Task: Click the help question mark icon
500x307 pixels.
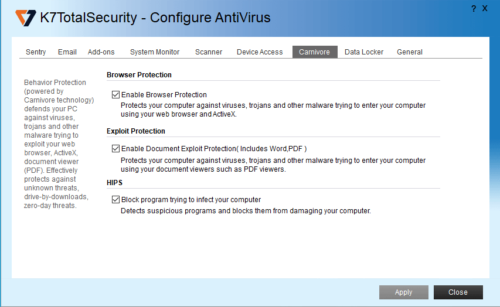Action: (x=474, y=9)
